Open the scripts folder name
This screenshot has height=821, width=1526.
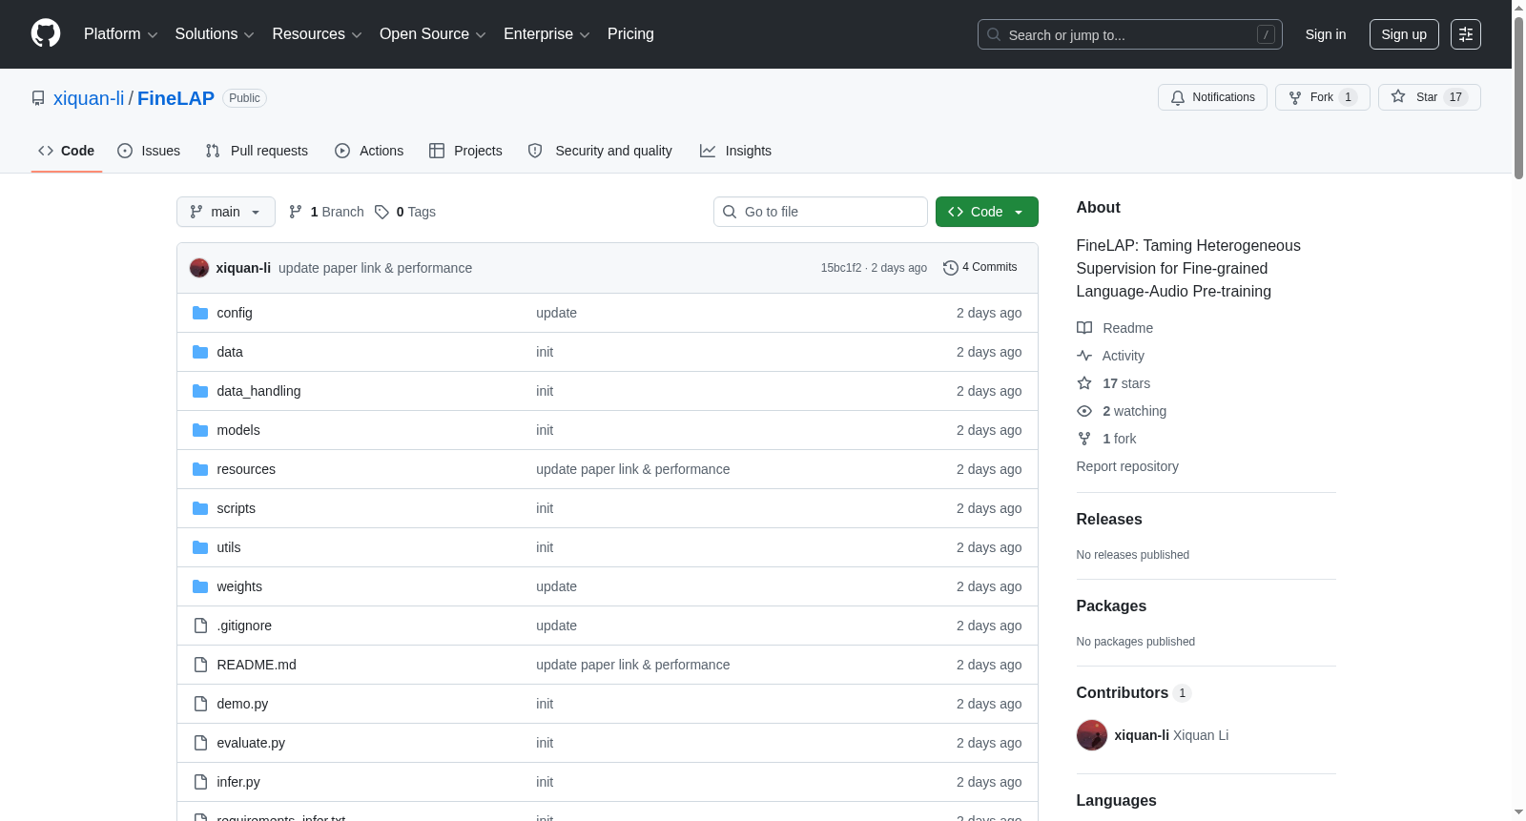click(x=237, y=508)
